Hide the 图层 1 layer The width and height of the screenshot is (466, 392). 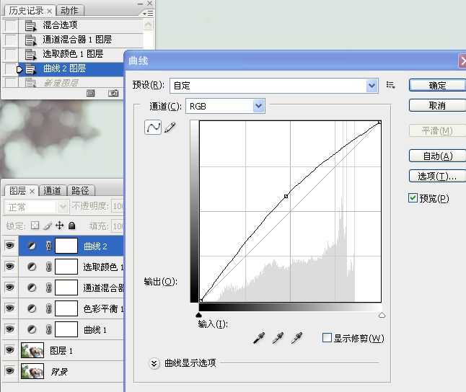9,350
